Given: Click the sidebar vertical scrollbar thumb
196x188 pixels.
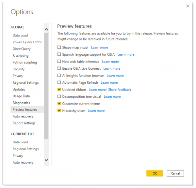Looking at the screenshot, I should tap(46, 86).
